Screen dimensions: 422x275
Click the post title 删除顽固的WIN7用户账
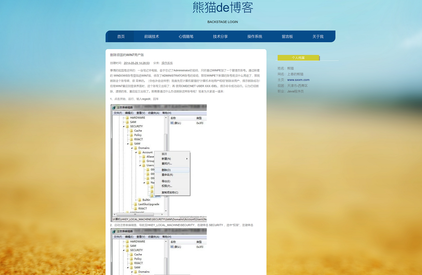point(127,55)
